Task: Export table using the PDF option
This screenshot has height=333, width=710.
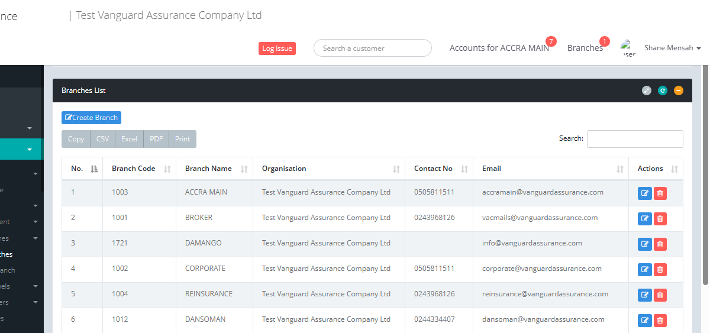Action: pyautogui.click(x=156, y=139)
